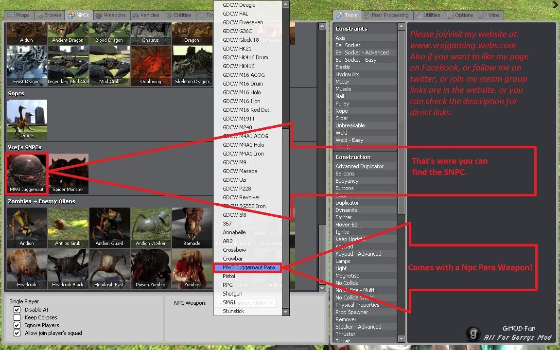The width and height of the screenshot is (560, 350).
Task: Select the Legendary Mud Crab icon
Action: [x=68, y=66]
